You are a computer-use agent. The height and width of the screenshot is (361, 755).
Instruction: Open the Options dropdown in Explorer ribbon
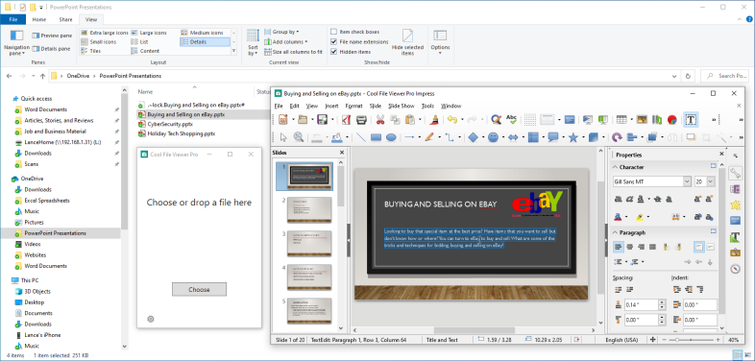point(440,42)
